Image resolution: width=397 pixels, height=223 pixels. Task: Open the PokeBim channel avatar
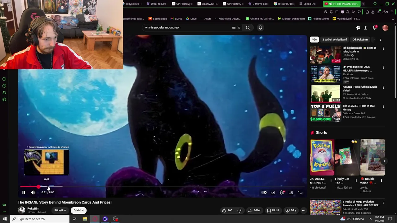[x=21, y=210]
